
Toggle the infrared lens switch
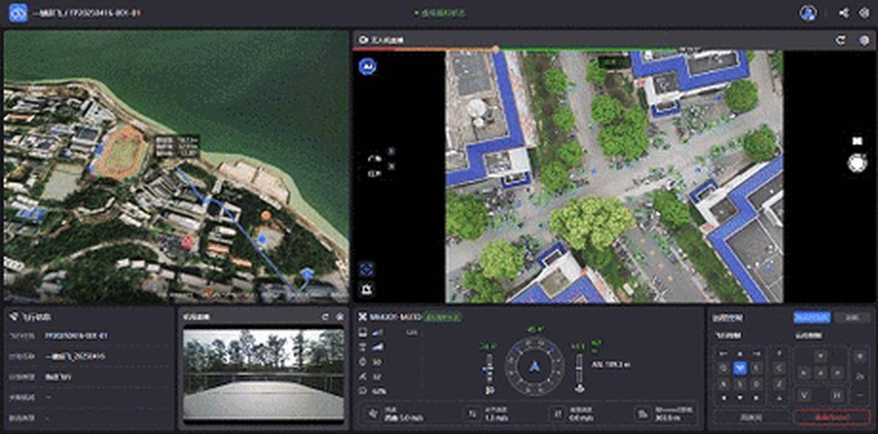click(x=391, y=167)
